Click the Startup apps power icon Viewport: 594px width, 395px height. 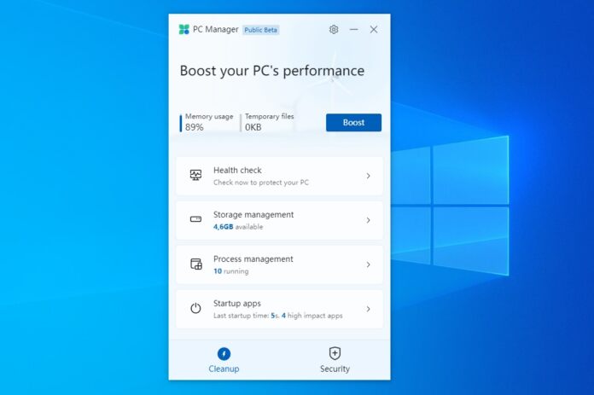pyautogui.click(x=195, y=308)
